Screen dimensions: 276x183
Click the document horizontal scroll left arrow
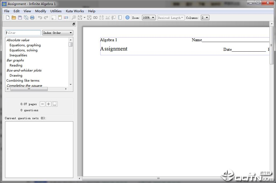pos(79,178)
